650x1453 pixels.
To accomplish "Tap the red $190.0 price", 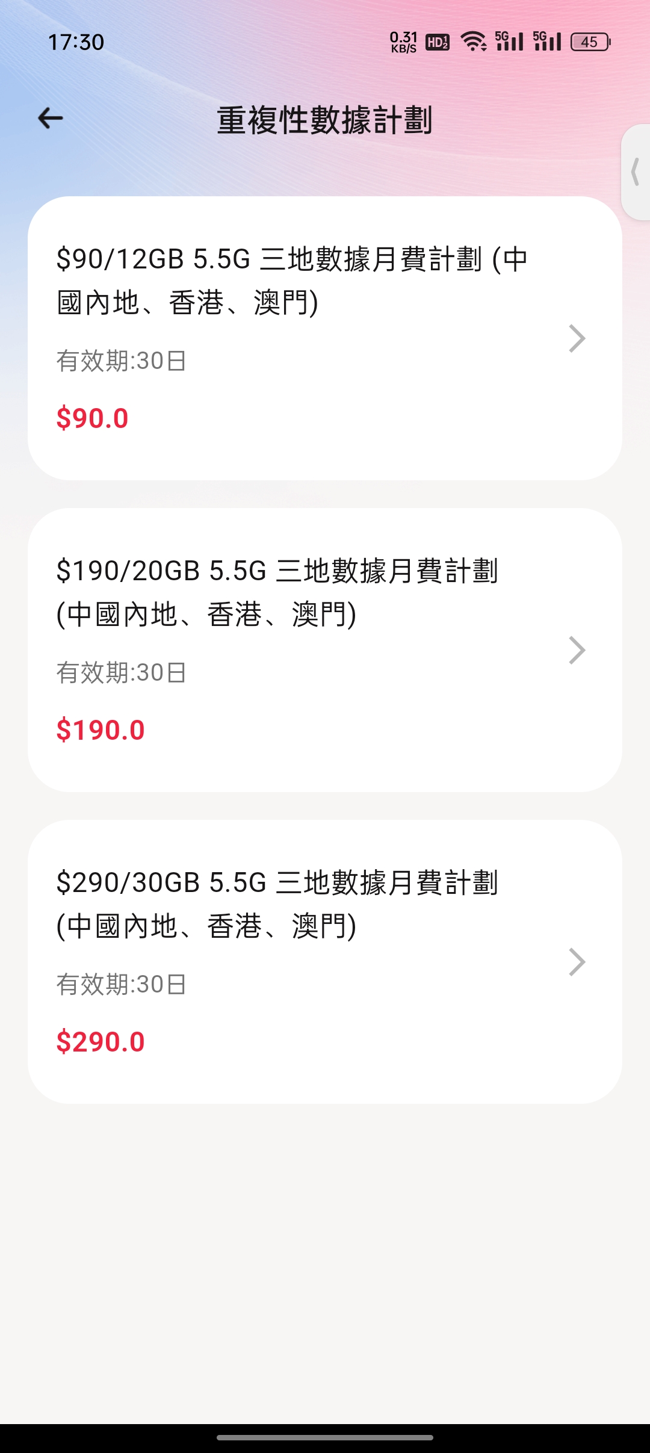I will click(x=101, y=730).
